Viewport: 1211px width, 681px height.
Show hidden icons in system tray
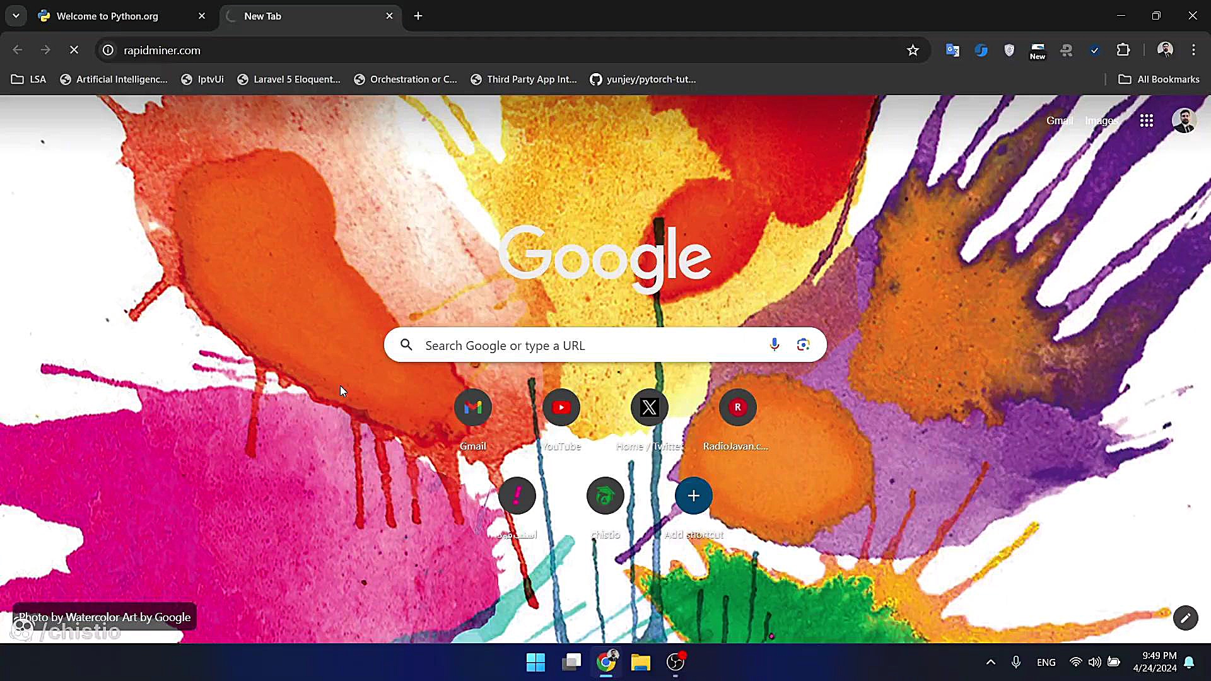990,662
